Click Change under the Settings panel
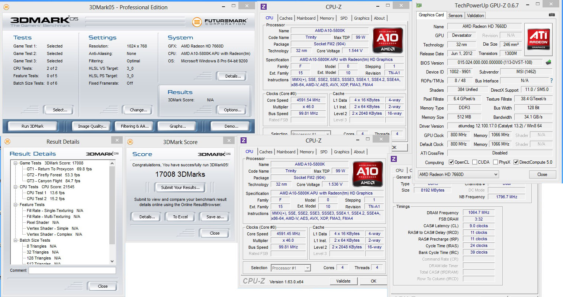 click(x=138, y=110)
